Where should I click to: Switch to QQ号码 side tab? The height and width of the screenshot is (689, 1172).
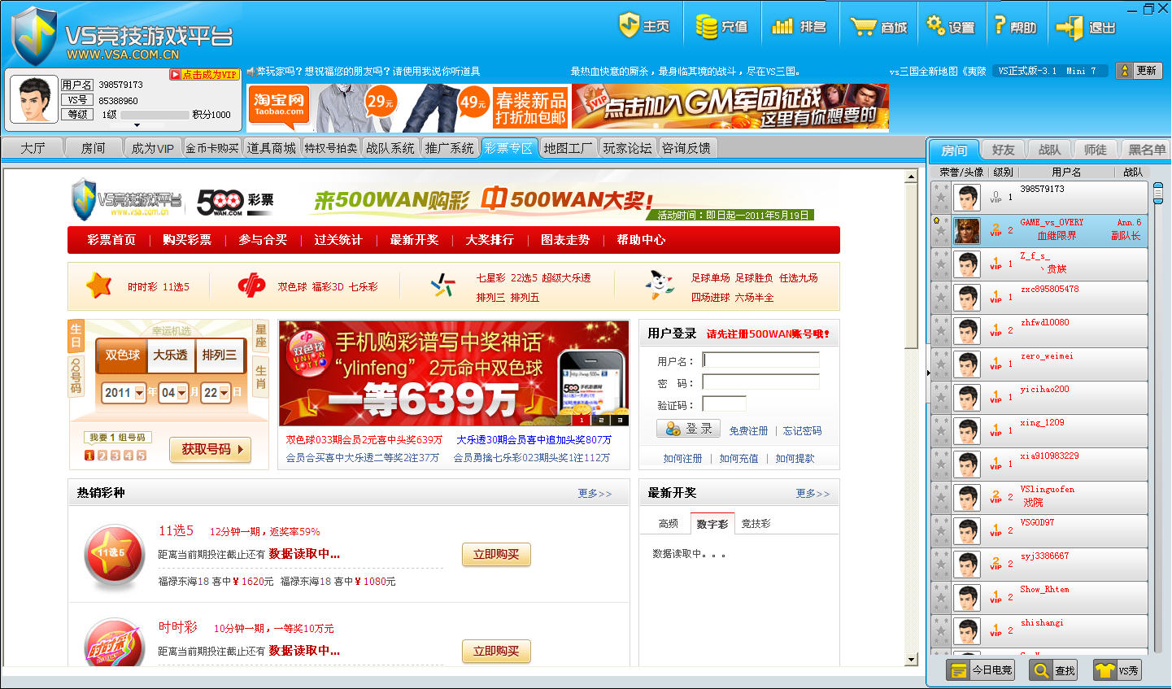coord(76,376)
